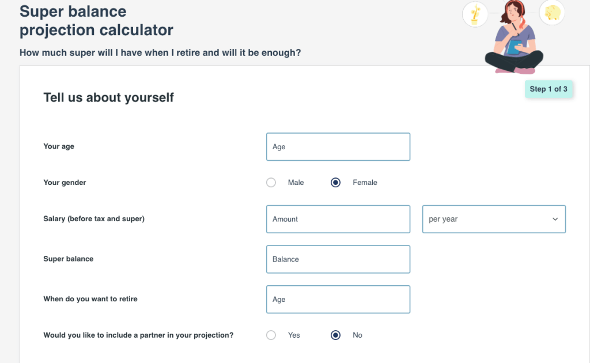Choose No for partner projection
Screen dimensions: 590x363
click(335, 335)
